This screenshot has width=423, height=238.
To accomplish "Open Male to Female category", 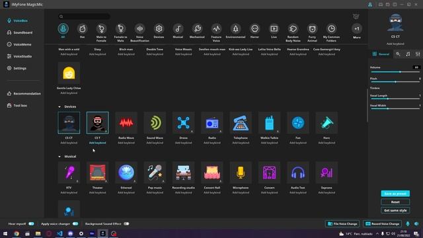I will coord(101,28).
